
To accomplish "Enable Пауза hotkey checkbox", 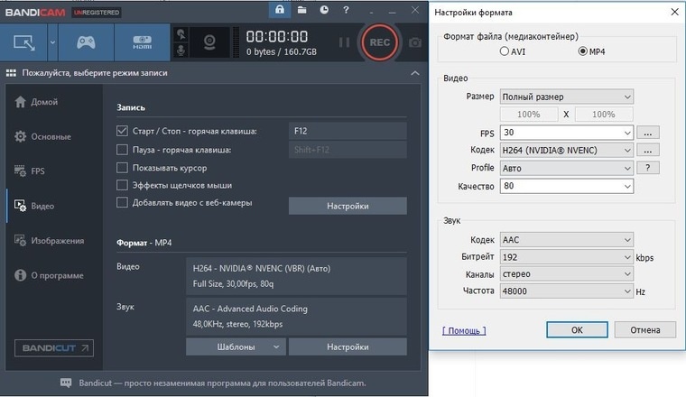I will click(122, 150).
